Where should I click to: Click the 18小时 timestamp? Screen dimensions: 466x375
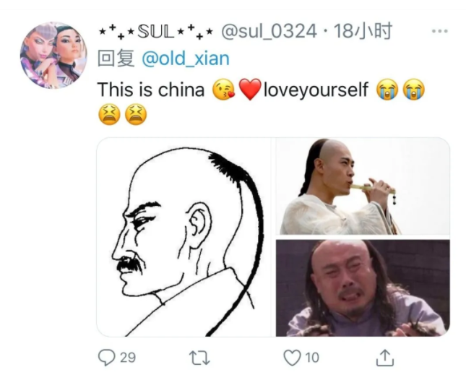[363, 31]
